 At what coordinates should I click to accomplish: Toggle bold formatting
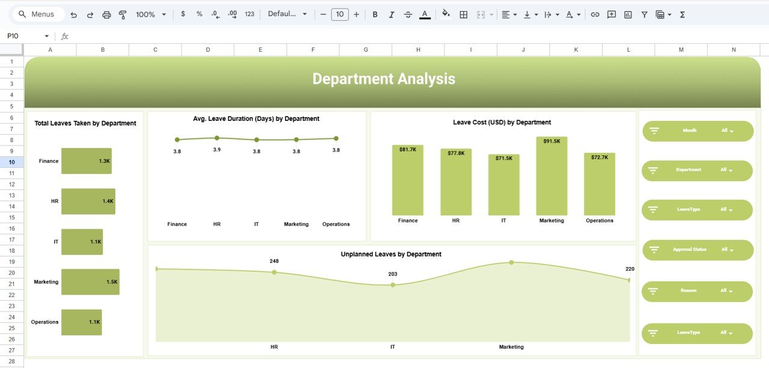click(x=375, y=14)
